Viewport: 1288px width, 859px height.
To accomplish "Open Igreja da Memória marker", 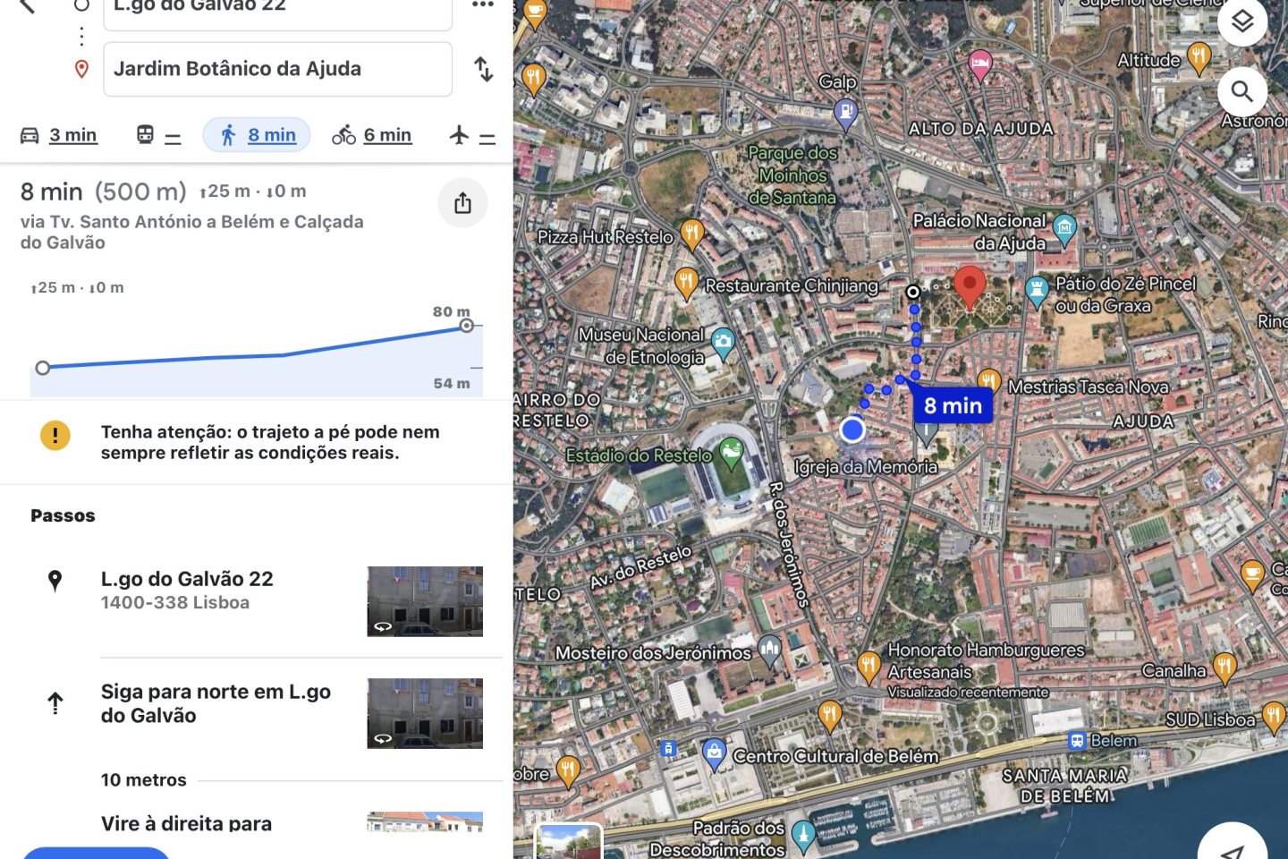I will [927, 435].
